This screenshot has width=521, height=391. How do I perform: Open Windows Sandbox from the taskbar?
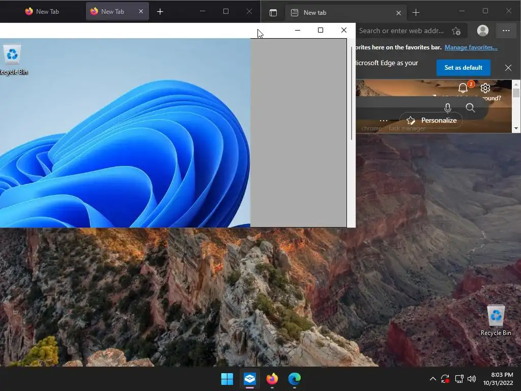coord(249,379)
